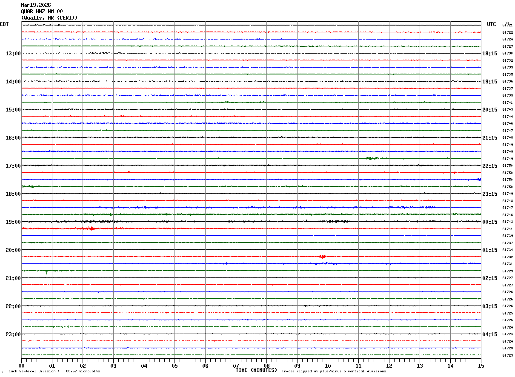Select the 14:00 CDT time label

click(x=13, y=82)
